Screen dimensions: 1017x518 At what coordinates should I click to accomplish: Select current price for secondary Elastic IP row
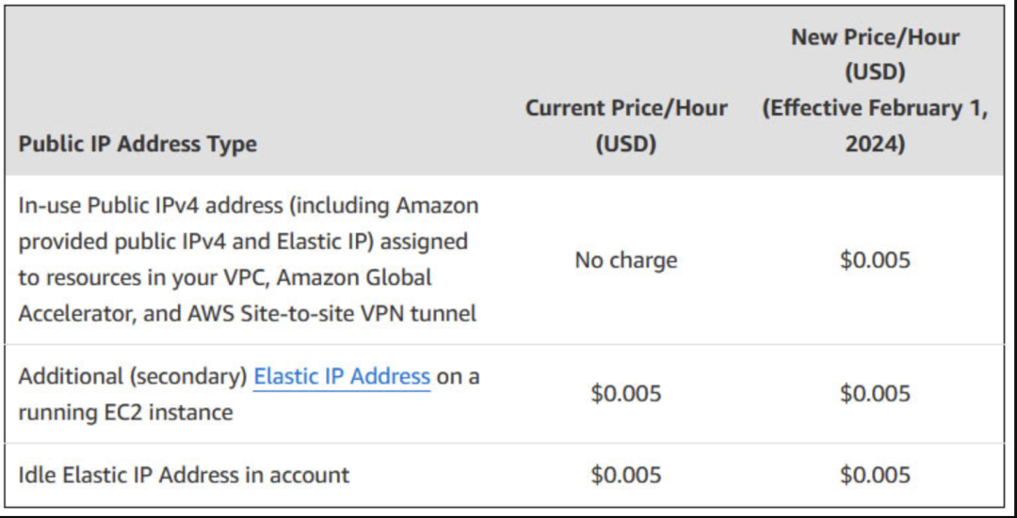[625, 393]
